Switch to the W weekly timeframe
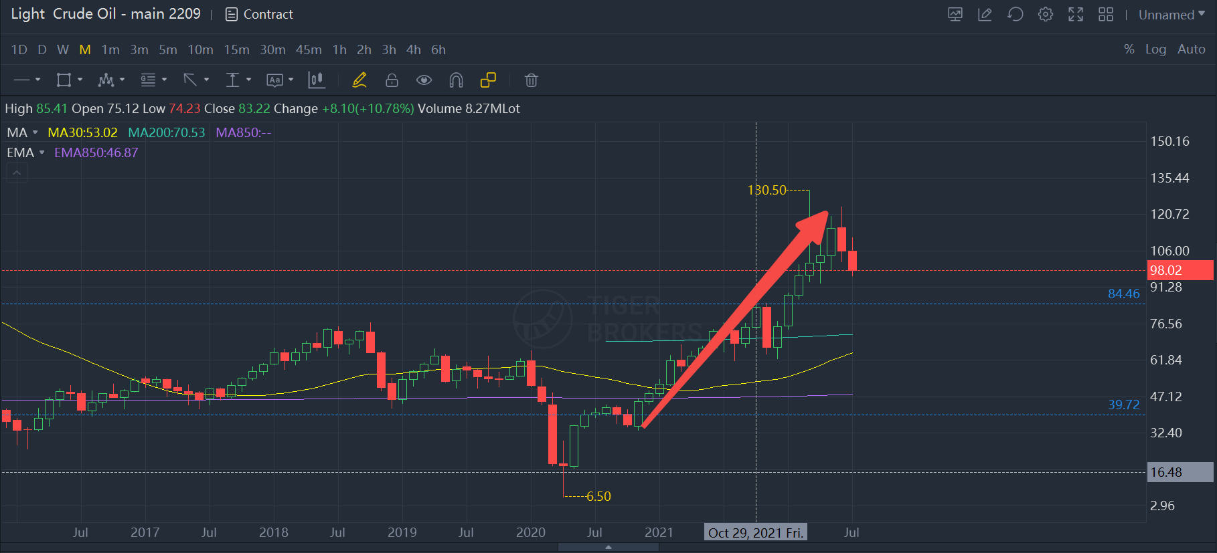1217x553 pixels. pyautogui.click(x=63, y=49)
